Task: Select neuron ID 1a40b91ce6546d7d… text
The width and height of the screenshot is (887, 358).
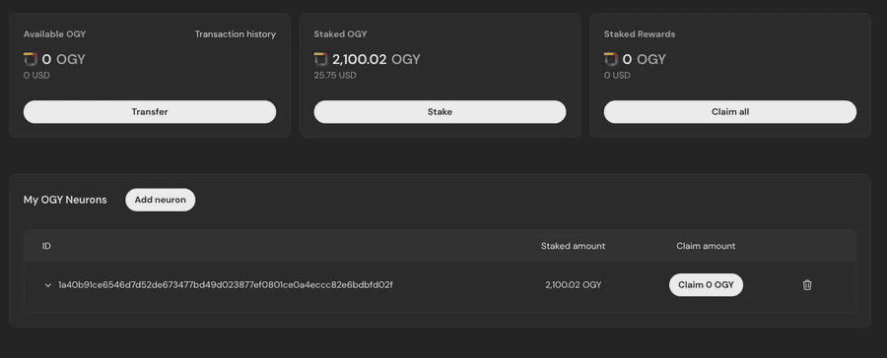Action: point(226,284)
